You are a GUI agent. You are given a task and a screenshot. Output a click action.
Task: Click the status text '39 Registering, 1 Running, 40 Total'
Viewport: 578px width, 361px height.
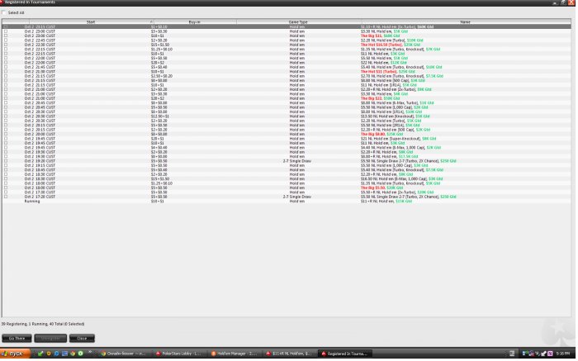(x=43, y=324)
